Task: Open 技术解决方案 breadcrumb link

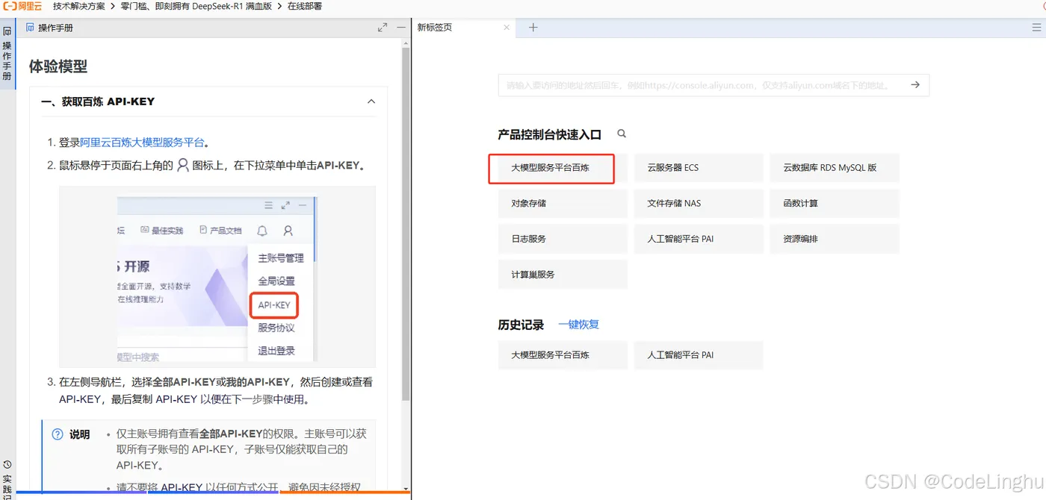Action: click(x=78, y=6)
